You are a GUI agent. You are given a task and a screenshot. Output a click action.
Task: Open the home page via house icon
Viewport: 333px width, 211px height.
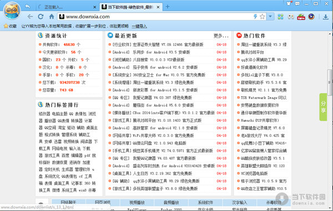click(x=52, y=17)
